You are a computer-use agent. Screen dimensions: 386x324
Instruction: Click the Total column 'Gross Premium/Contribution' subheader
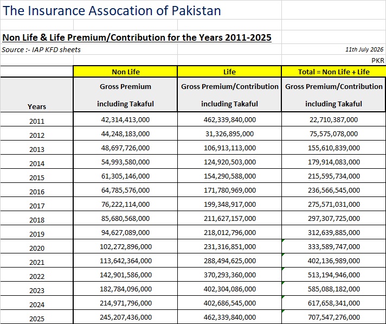coord(333,95)
